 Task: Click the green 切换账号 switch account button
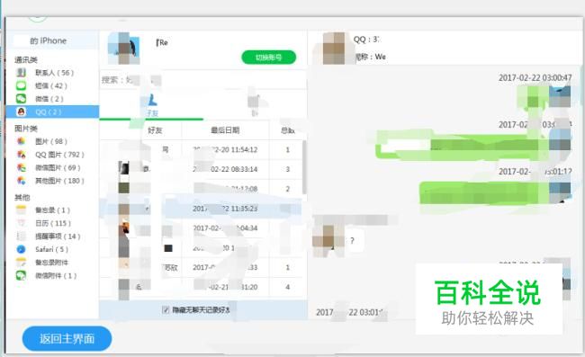click(x=268, y=58)
